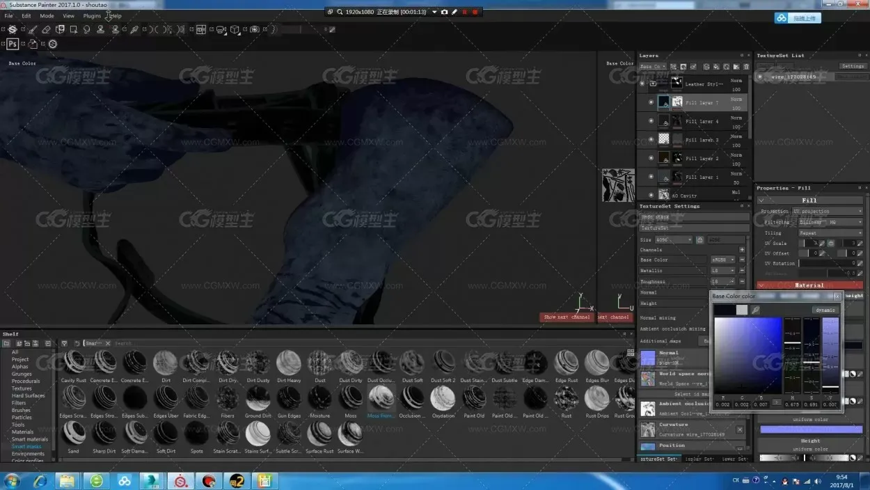Screen dimensions: 870x490
Task: Click TextureSet List Settings button
Action: click(x=853, y=66)
